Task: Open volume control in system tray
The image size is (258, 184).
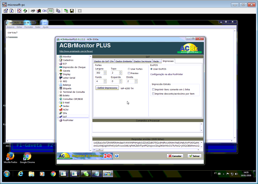Action: pos(236,174)
